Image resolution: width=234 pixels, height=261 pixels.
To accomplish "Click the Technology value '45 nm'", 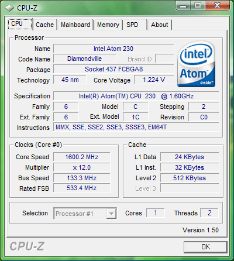I will 70,80.
